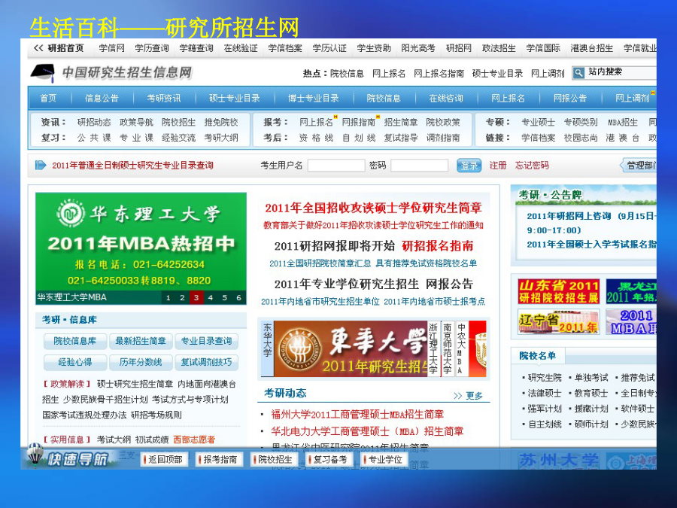677x508 pixels.
Task: Click 西部志愿者 orange link
Action: pyautogui.click(x=194, y=440)
